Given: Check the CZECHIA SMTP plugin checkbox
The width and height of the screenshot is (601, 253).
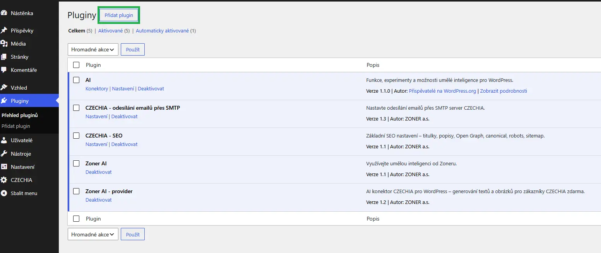Looking at the screenshot, I should [76, 108].
